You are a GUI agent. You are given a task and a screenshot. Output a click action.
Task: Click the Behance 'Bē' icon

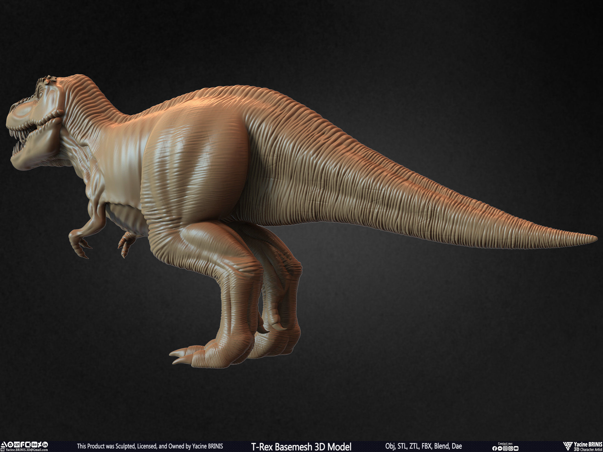(x=34, y=445)
